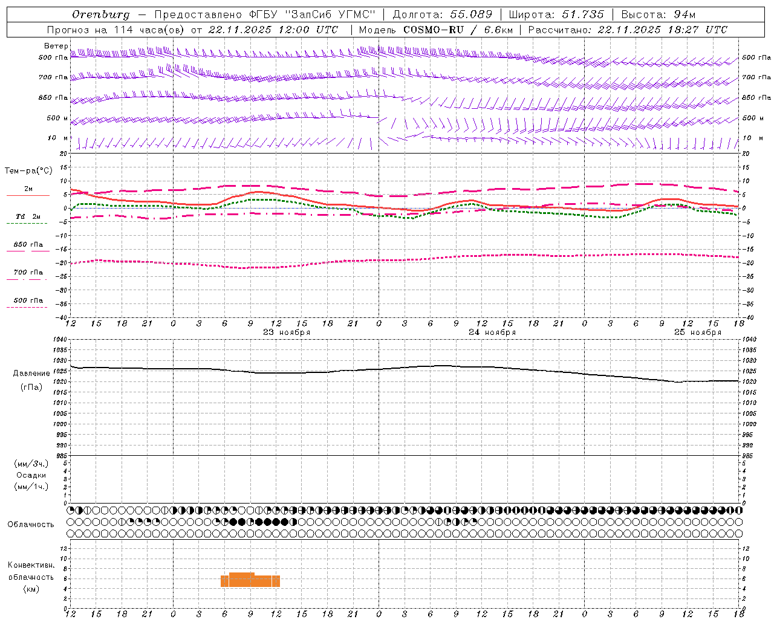Click the 'Td 2м' dew point legend entry
This screenshot has width=774, height=619.
[28, 216]
